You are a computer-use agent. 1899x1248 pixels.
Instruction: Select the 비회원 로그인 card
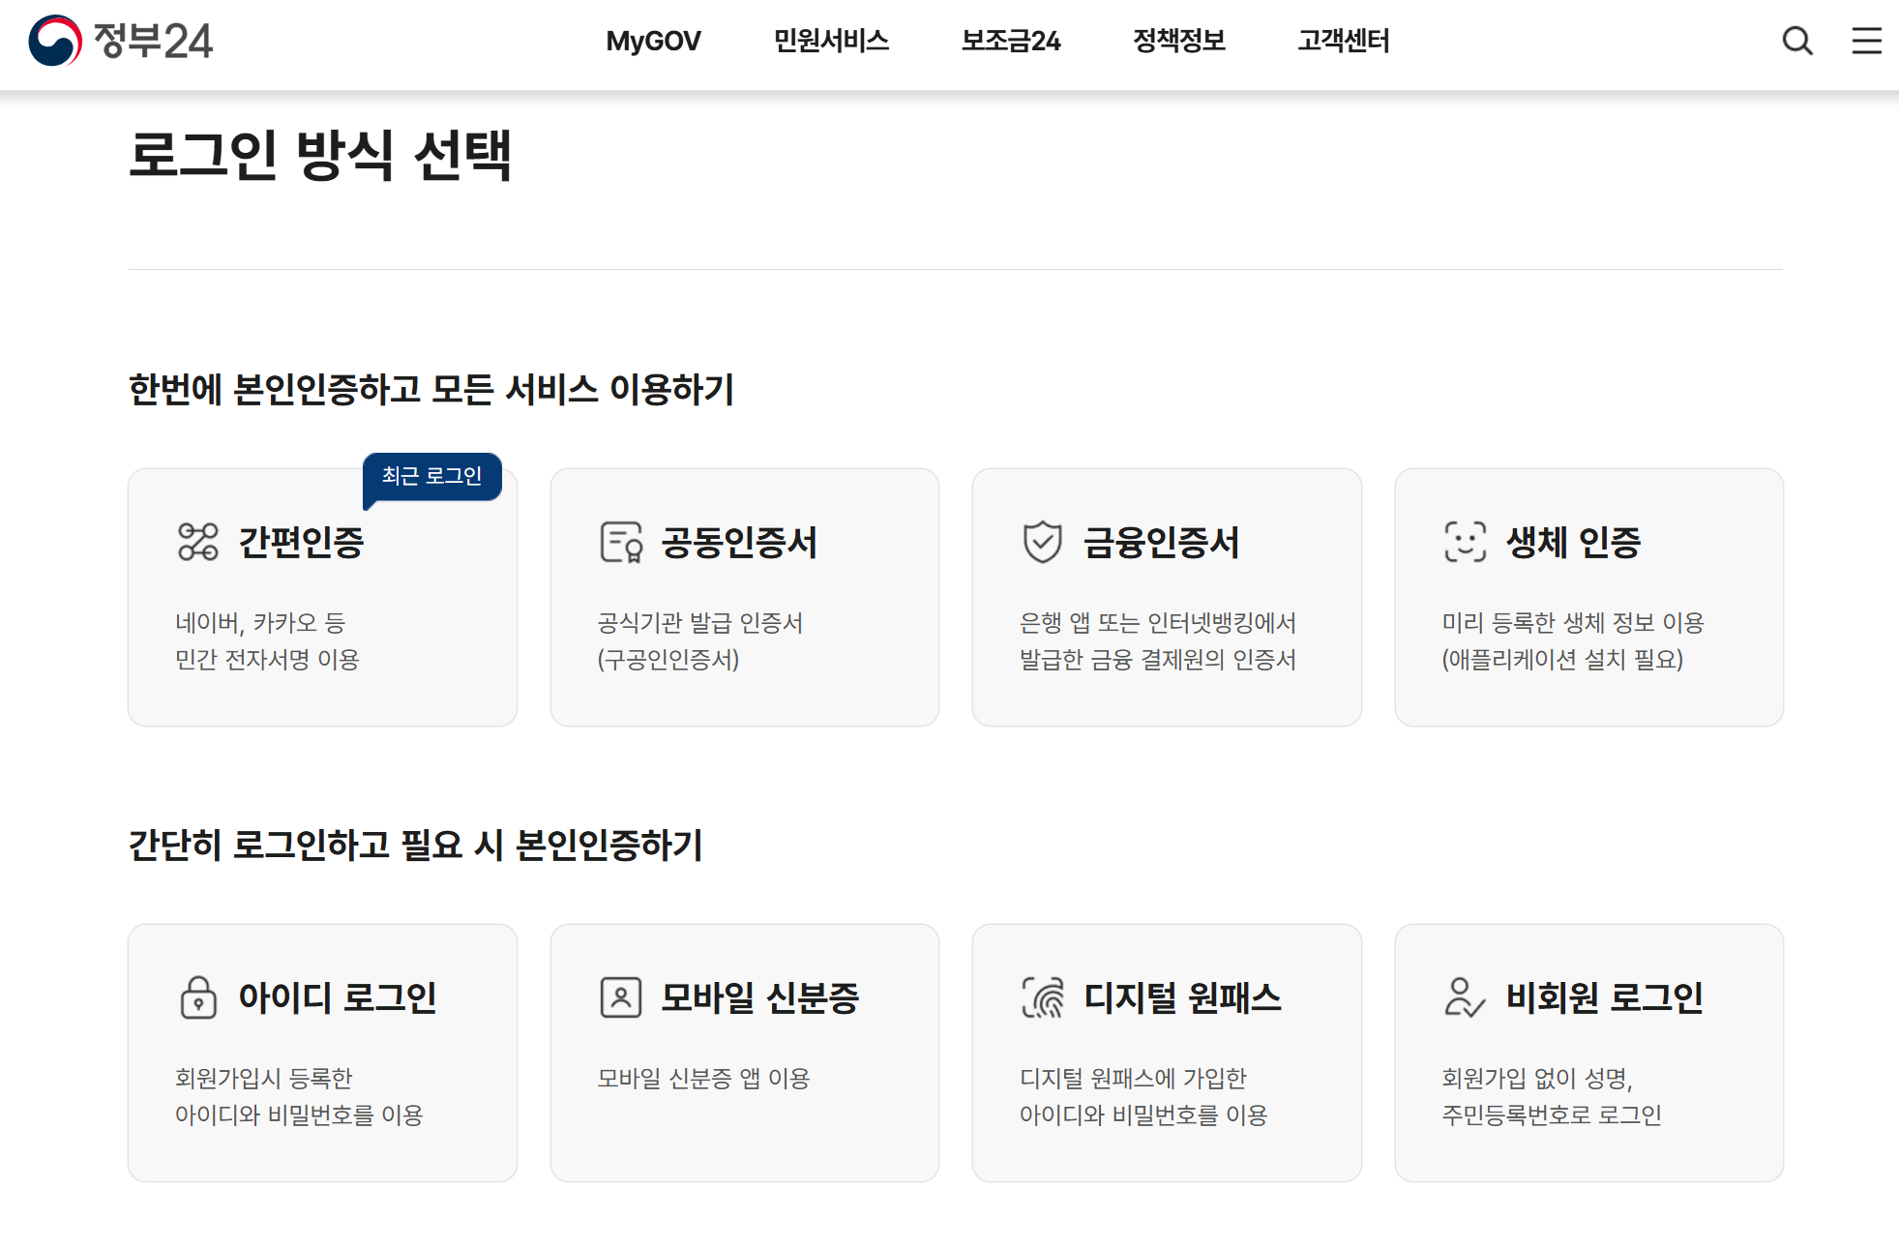tap(1589, 1054)
